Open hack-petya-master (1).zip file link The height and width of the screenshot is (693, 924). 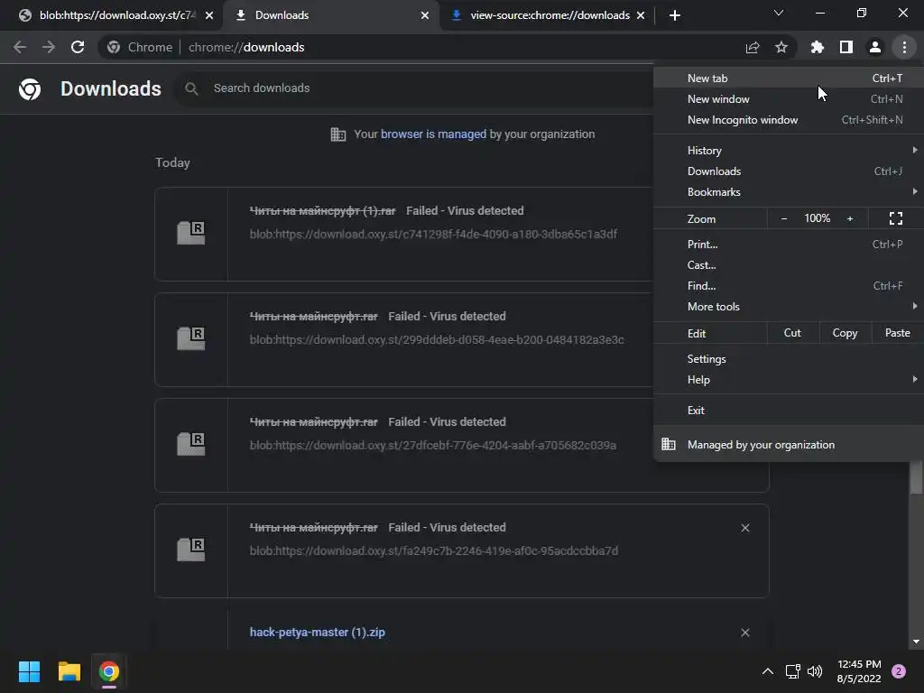pos(317,633)
